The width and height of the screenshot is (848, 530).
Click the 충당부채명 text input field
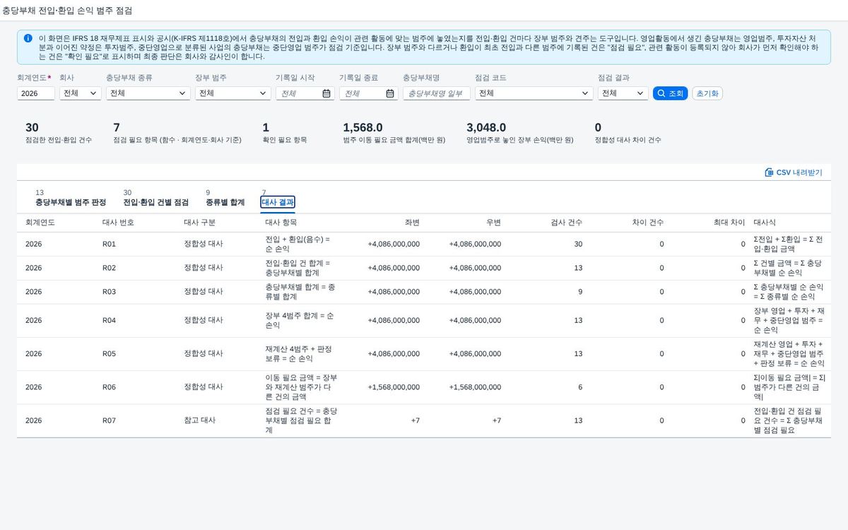[x=437, y=93]
